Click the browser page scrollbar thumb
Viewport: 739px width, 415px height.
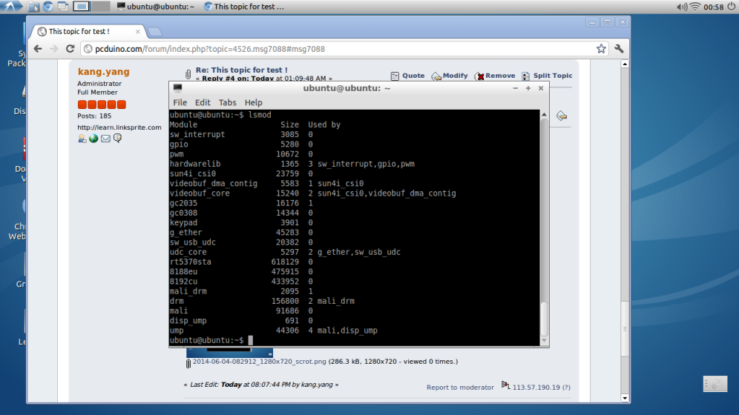(625, 328)
